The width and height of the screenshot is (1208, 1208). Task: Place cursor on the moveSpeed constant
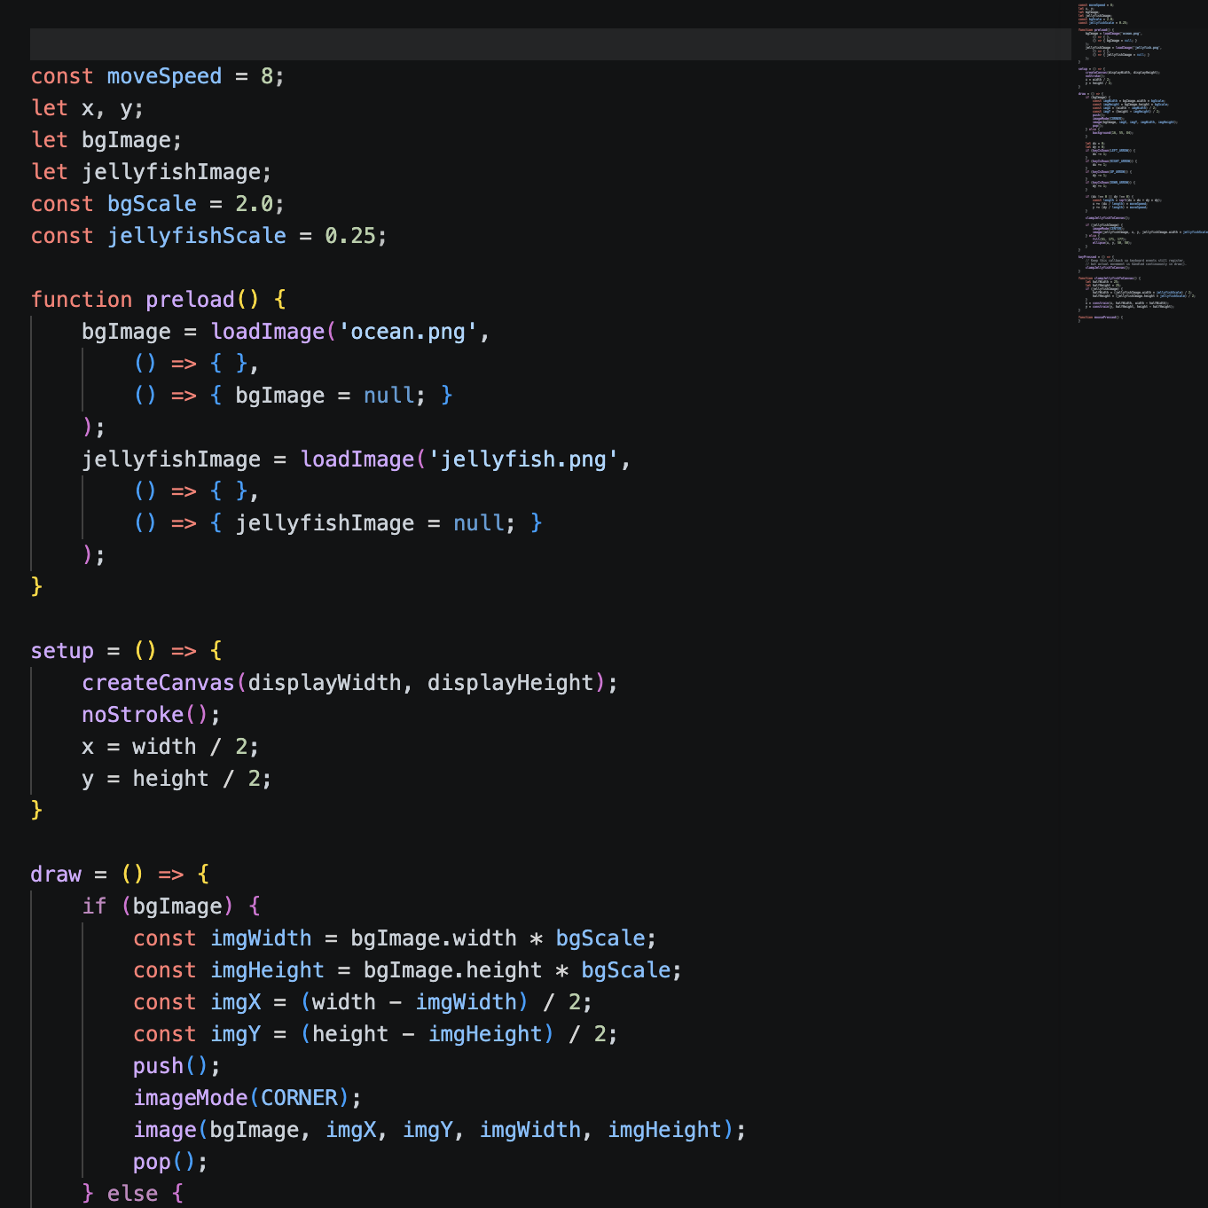(x=164, y=76)
